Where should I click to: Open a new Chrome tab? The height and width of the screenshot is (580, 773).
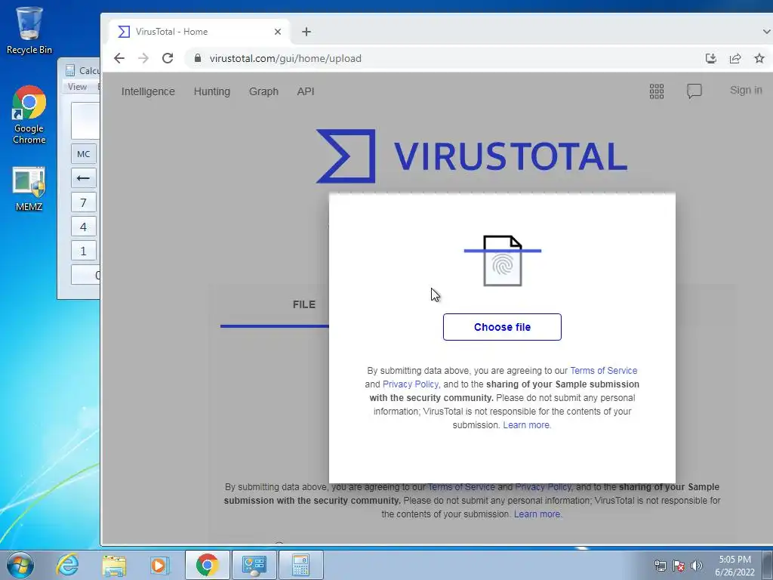pos(306,32)
